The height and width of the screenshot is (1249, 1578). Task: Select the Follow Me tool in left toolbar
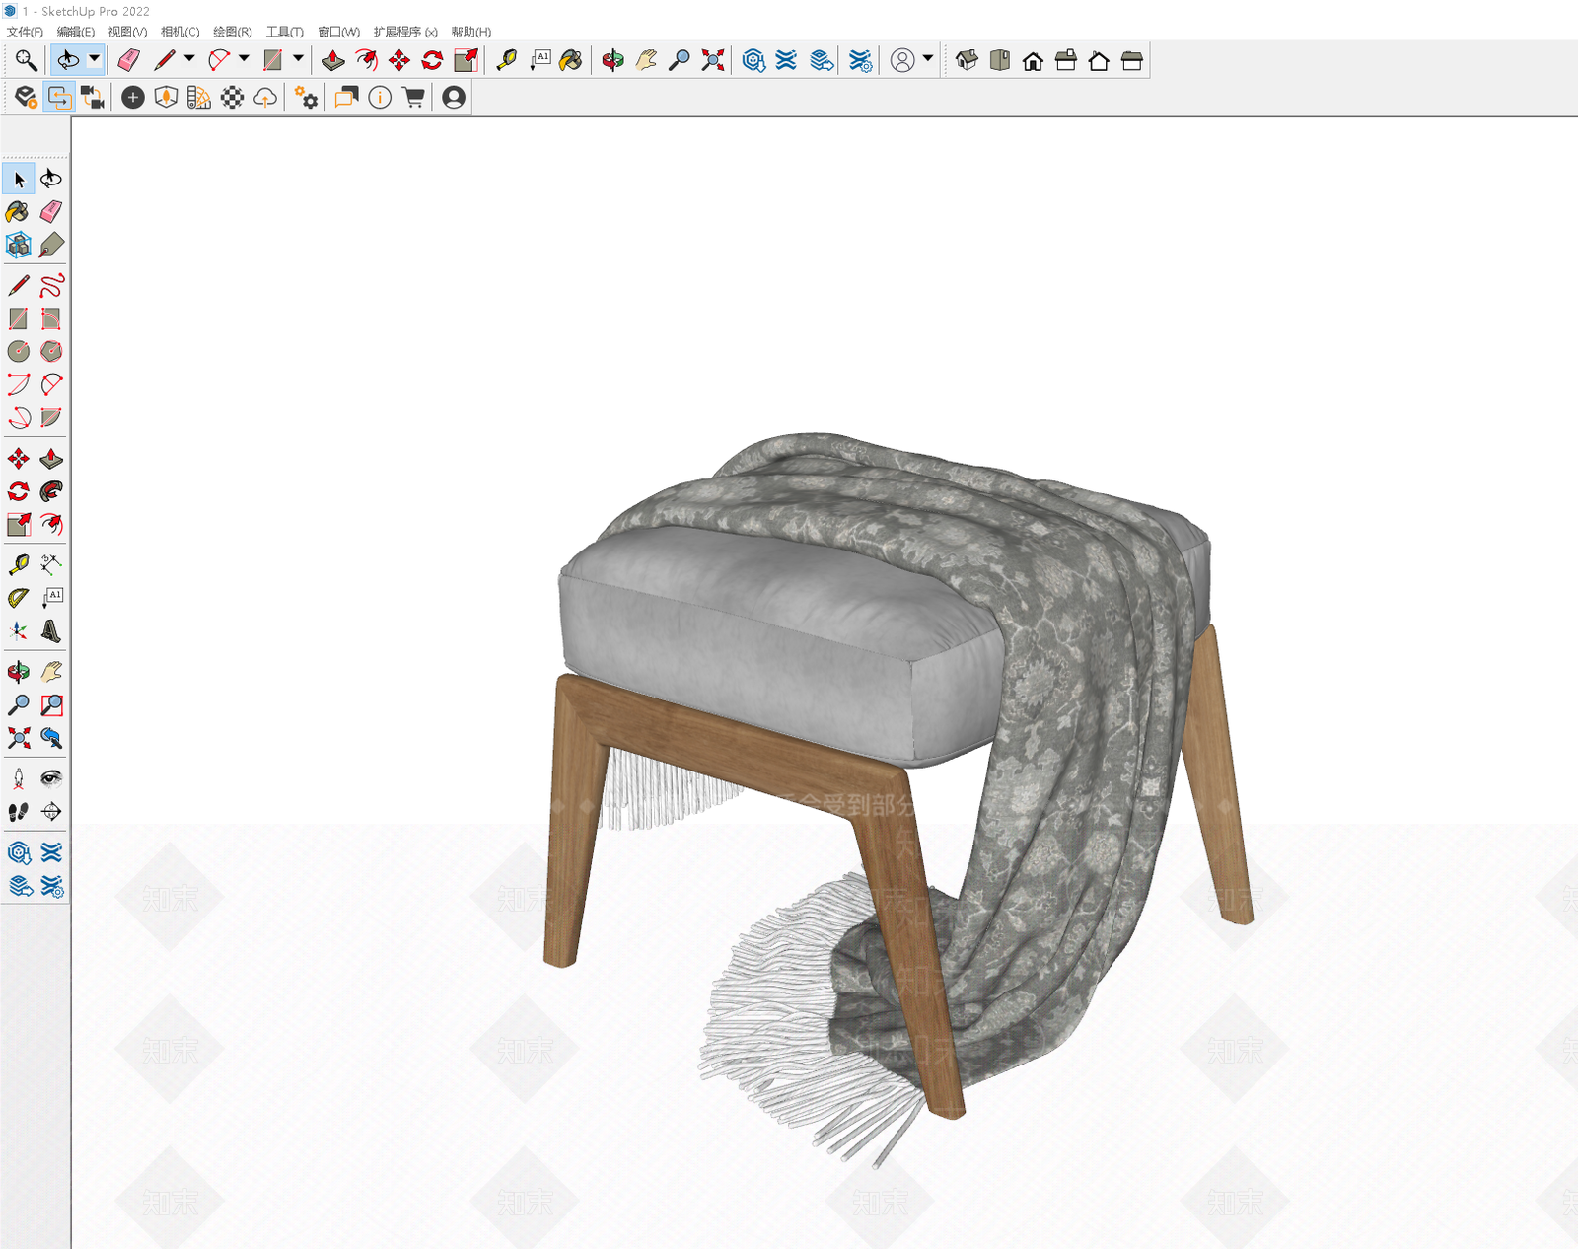51,491
